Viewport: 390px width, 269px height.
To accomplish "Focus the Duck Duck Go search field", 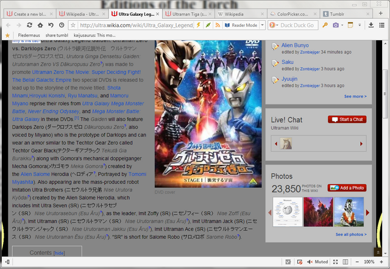I will point(298,25).
